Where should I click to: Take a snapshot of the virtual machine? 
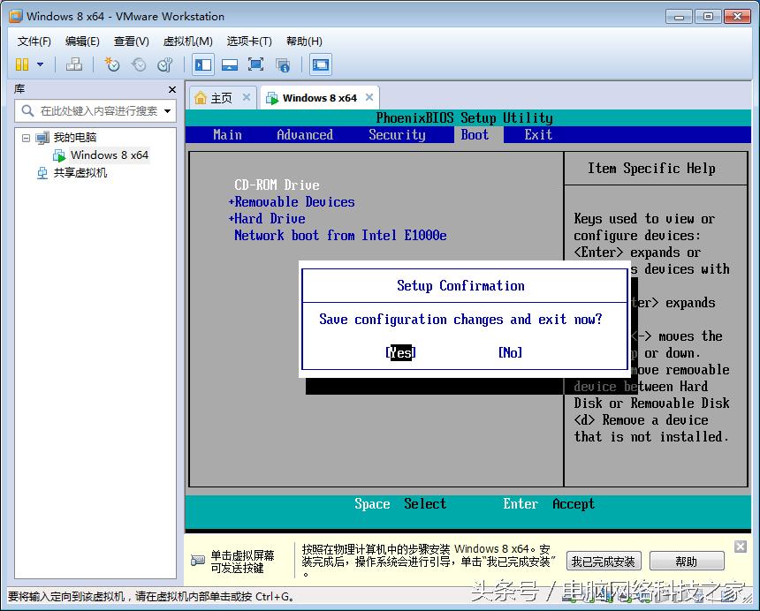tap(111, 64)
